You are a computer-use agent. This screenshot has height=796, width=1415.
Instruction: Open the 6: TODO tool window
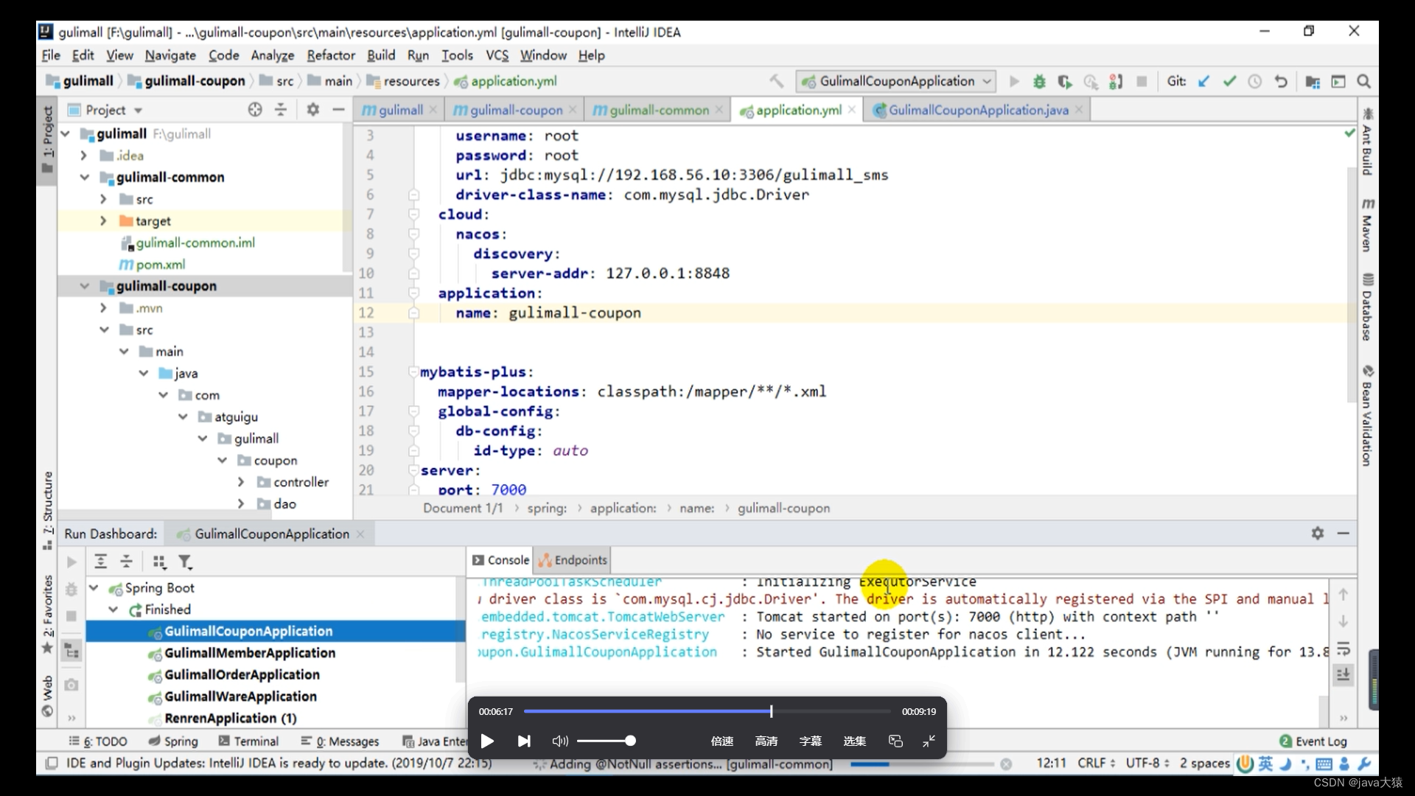point(98,741)
